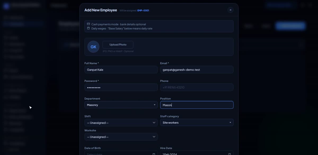Edit the Full Name field with Ganpat Kale

(121, 70)
